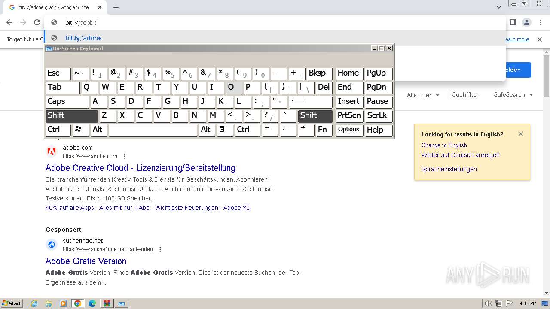Launch Internet Explorer from the taskbar

34,303
